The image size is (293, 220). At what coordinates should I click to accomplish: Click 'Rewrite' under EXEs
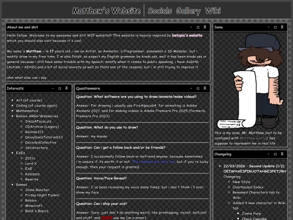pos(32,179)
